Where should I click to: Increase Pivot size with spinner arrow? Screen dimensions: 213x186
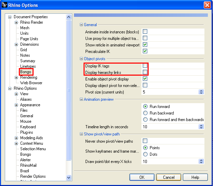[x=201, y=91]
